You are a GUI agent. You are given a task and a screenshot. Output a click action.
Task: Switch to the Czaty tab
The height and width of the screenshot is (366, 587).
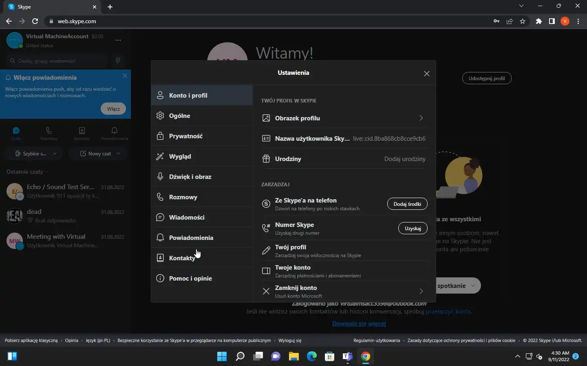click(16, 133)
